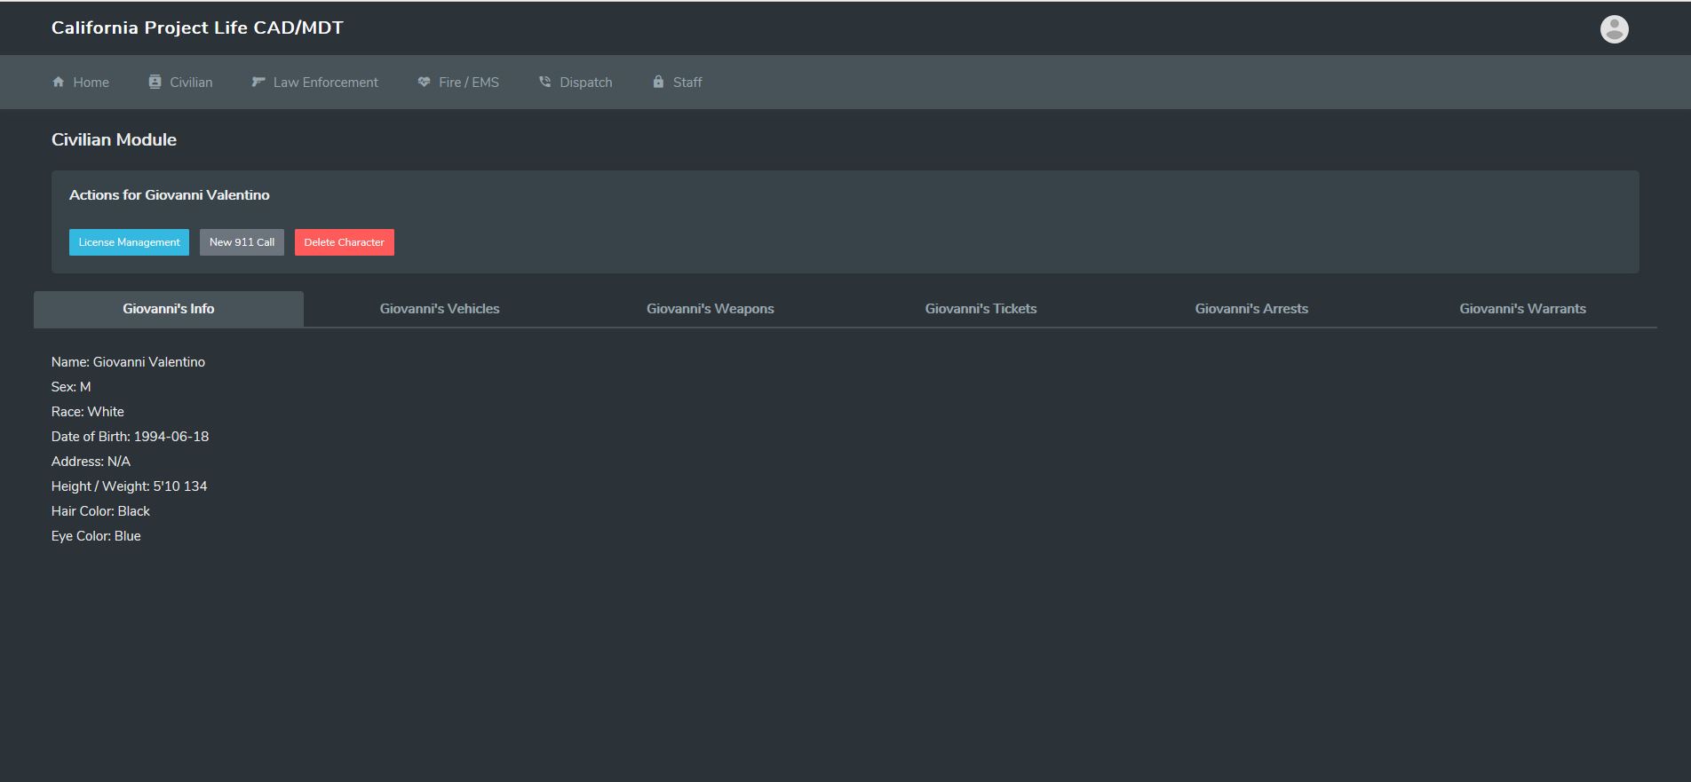Image resolution: width=1691 pixels, height=782 pixels.
Task: Click the California Project Life CAD/MDT title
Action: 197,28
